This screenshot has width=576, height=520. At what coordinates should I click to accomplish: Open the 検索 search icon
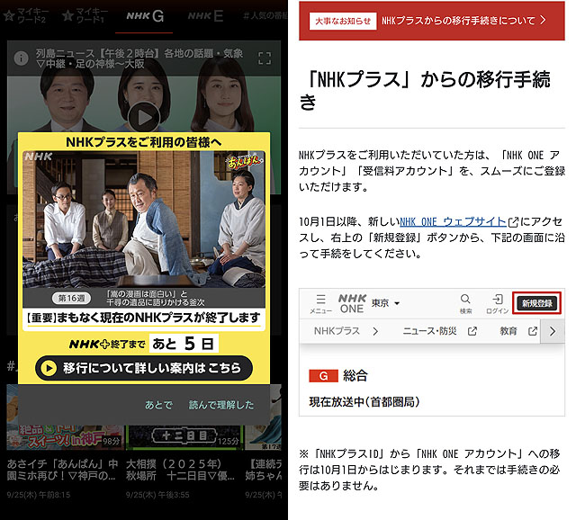(x=465, y=304)
